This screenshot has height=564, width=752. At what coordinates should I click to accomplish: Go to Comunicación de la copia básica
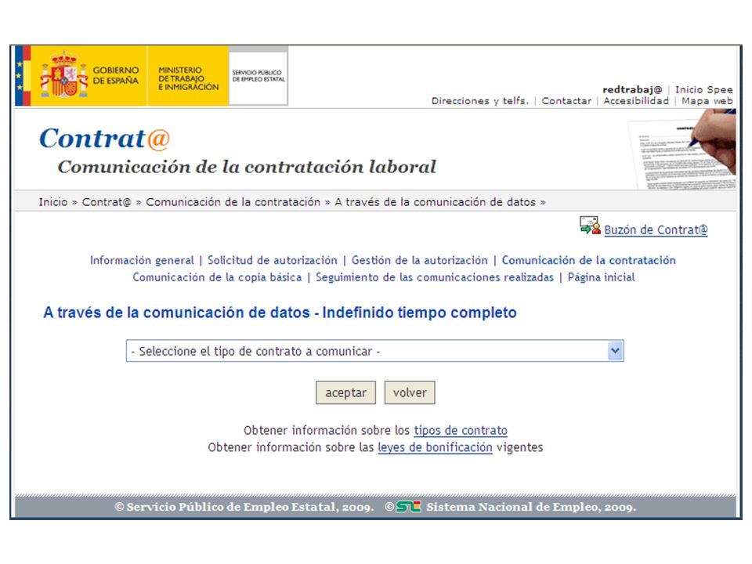217,277
